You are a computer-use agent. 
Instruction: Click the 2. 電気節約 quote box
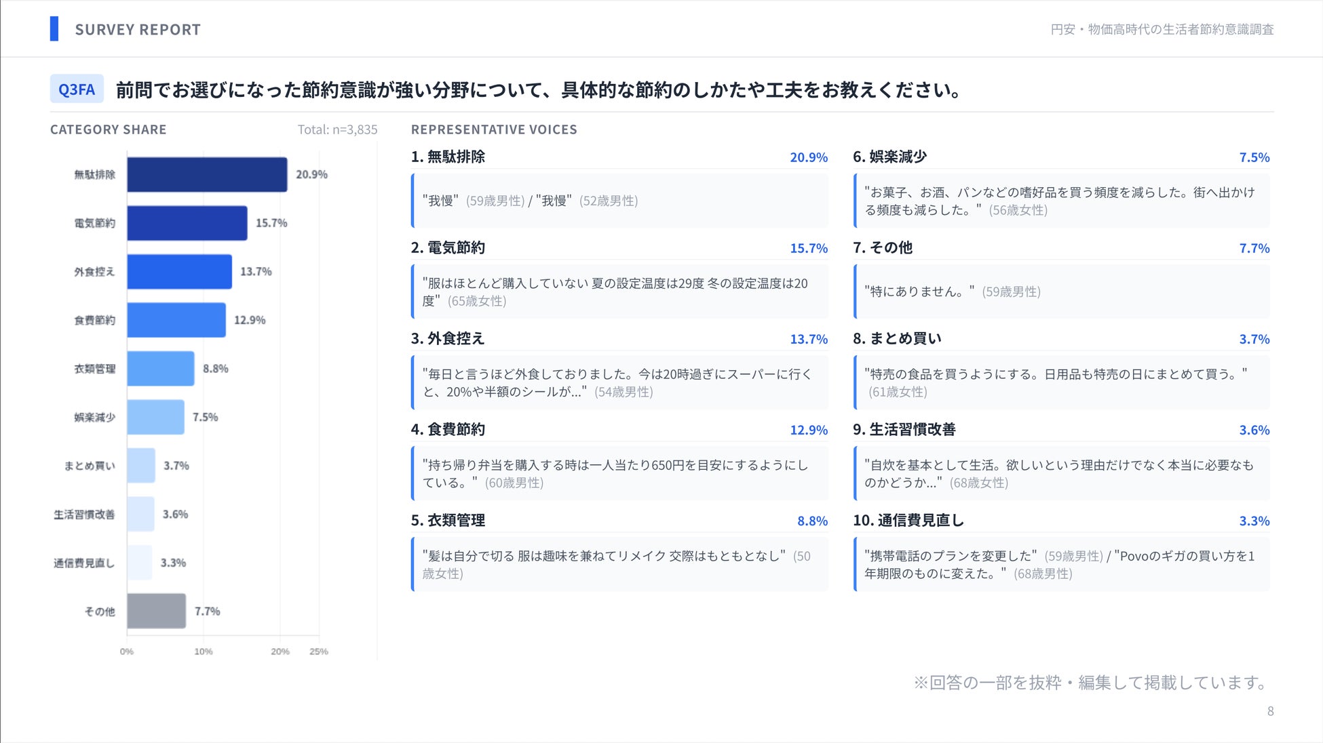(619, 292)
